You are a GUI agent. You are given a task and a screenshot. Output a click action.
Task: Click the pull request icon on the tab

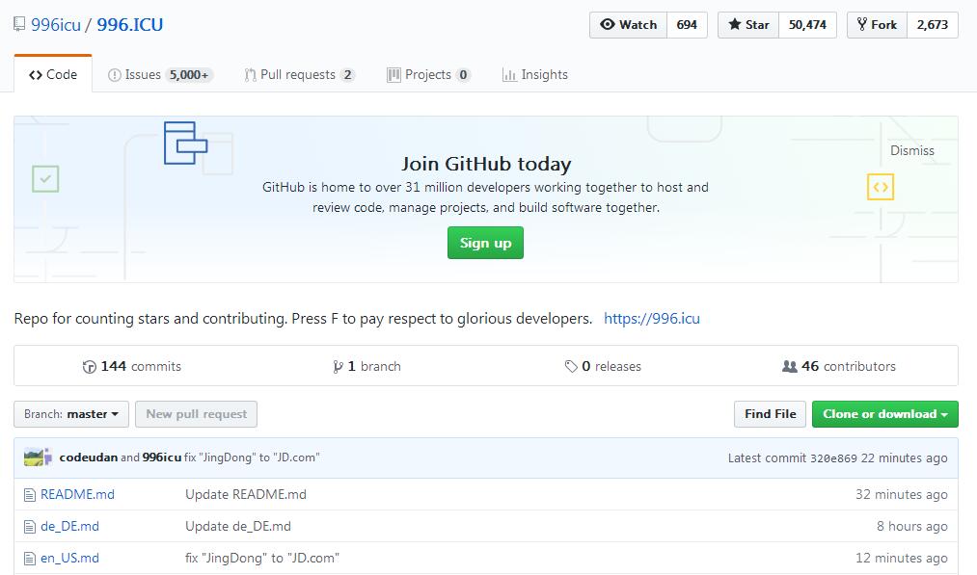tap(250, 75)
